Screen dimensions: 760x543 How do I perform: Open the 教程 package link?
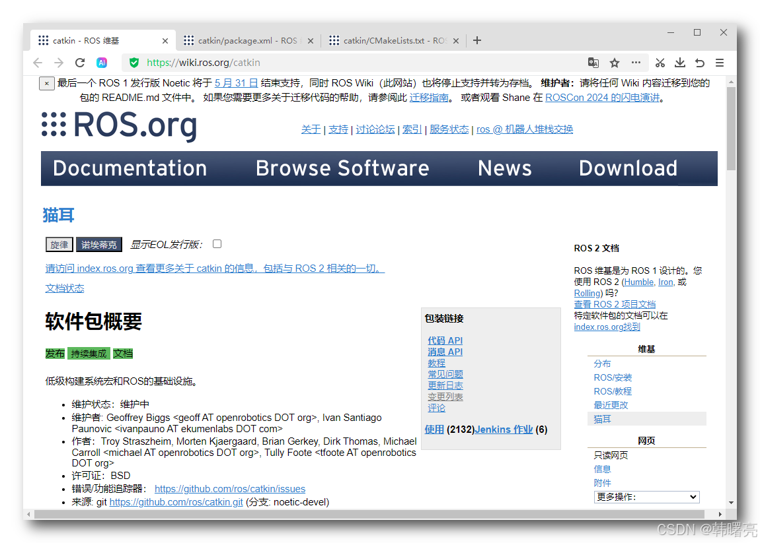436,363
